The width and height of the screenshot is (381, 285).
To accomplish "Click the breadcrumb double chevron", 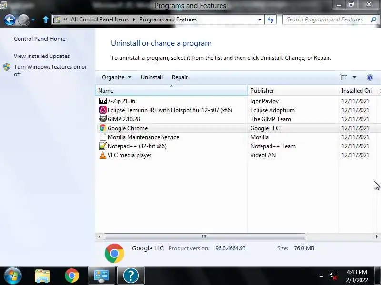I will click(65, 19).
